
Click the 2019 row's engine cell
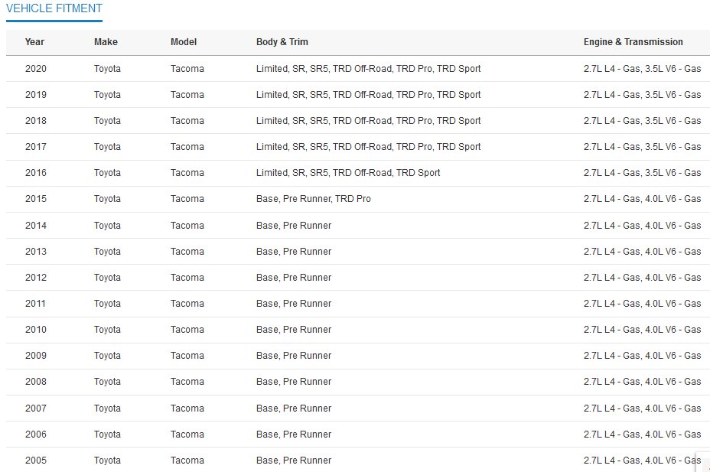(x=642, y=95)
